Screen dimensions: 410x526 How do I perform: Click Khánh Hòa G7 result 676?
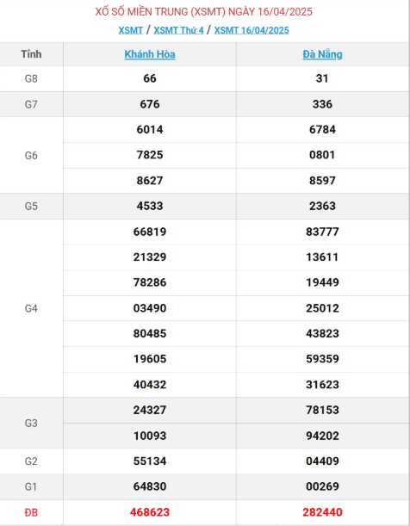point(150,104)
